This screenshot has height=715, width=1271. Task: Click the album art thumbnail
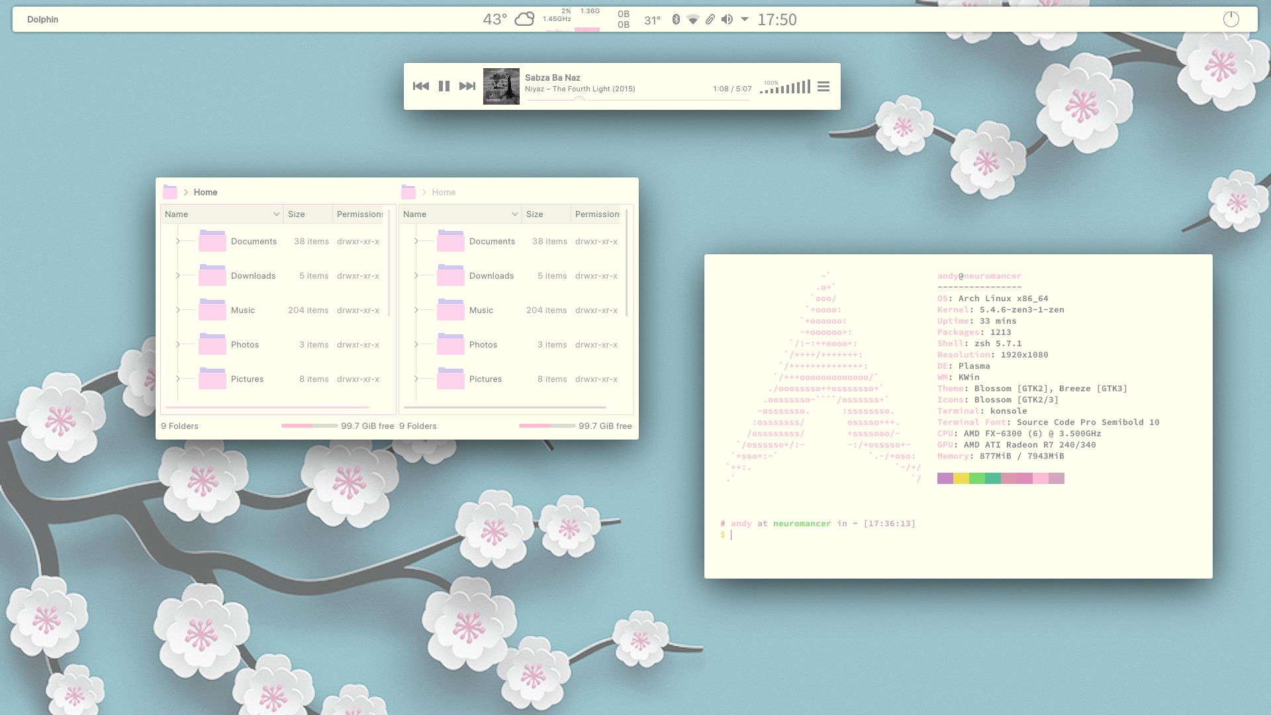click(501, 86)
